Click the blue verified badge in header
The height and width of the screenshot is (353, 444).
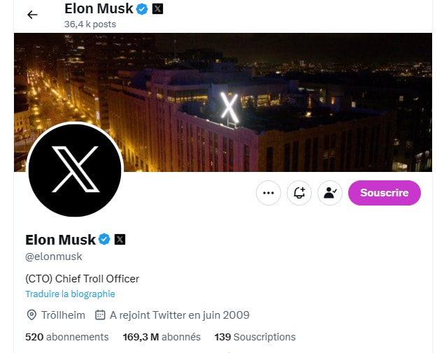point(142,9)
